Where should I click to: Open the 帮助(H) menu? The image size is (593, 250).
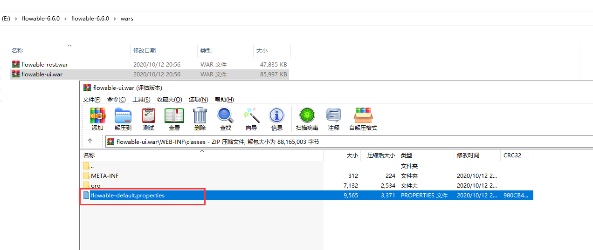[x=224, y=99]
